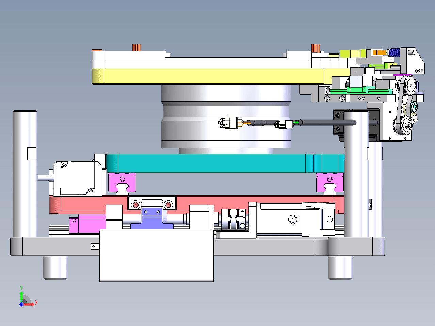
Task: Pick the left orange knob on the top plate
Action: pyautogui.click(x=137, y=47)
